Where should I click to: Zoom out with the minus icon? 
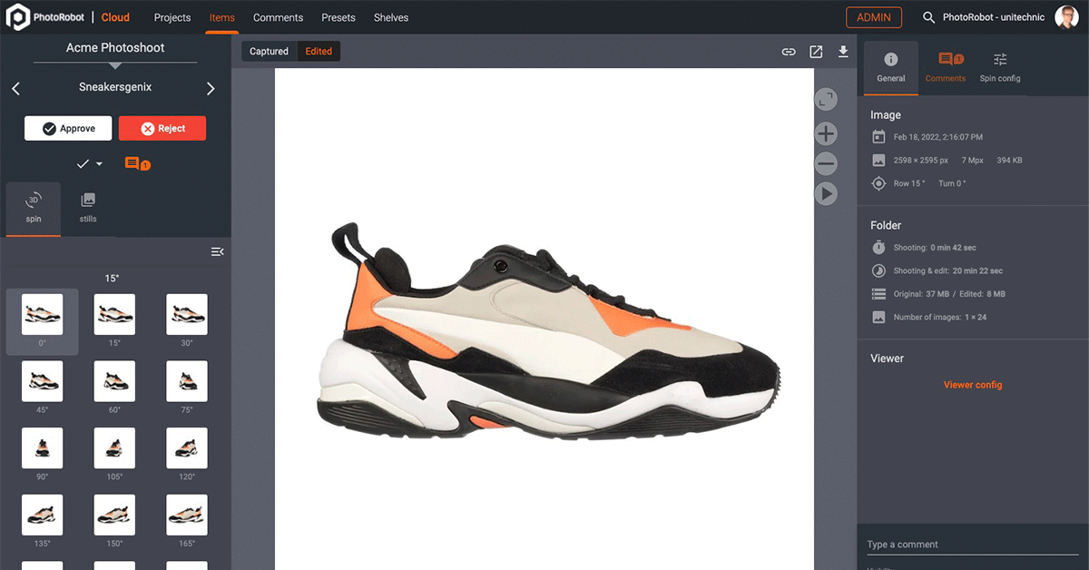pos(826,164)
